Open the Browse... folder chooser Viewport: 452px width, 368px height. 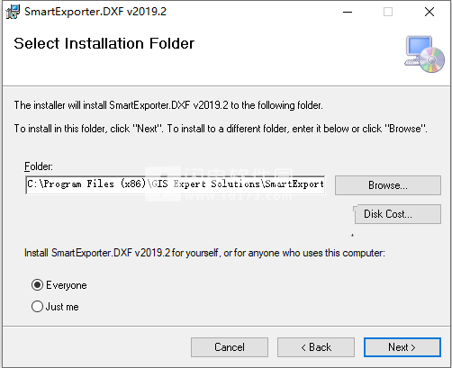(x=388, y=185)
